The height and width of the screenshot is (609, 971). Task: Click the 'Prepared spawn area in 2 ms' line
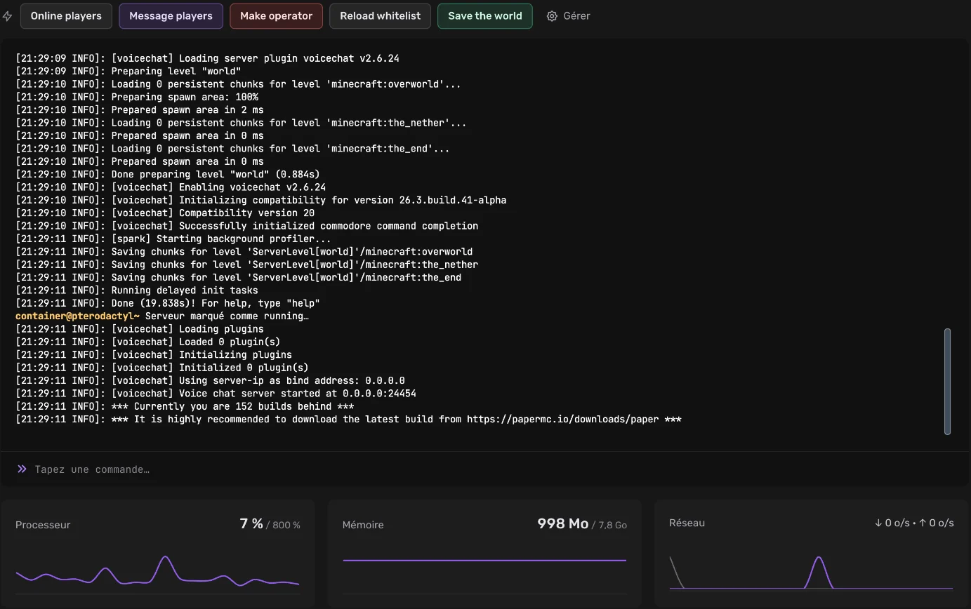[x=140, y=109]
